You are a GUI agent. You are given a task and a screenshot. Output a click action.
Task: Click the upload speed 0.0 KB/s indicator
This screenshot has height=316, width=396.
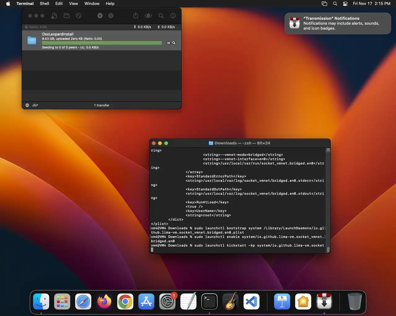pos(166,27)
